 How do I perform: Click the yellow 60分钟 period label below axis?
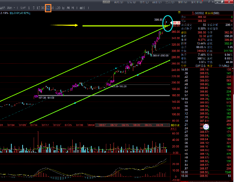pos(175,125)
